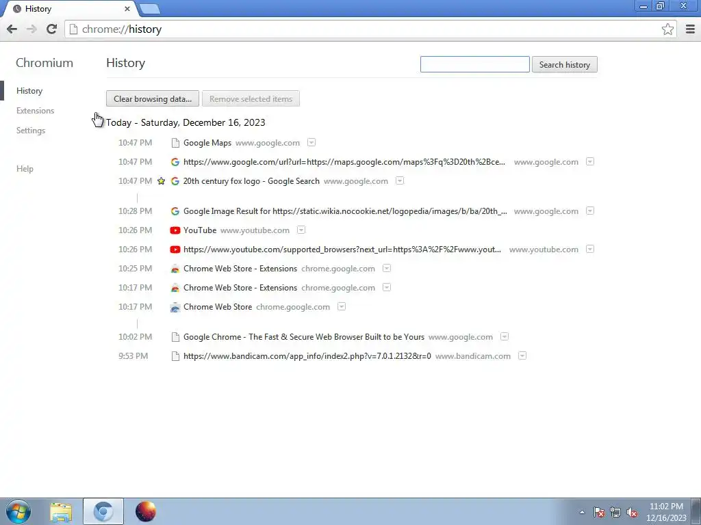
Task: Open 20th century fox logo - Google Search link
Action: click(251, 181)
